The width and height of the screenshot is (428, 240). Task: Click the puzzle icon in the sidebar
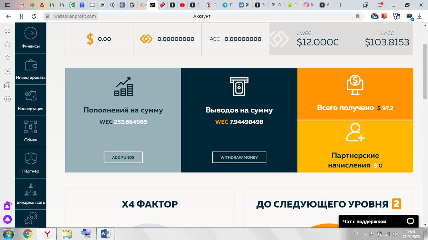[31, 219]
